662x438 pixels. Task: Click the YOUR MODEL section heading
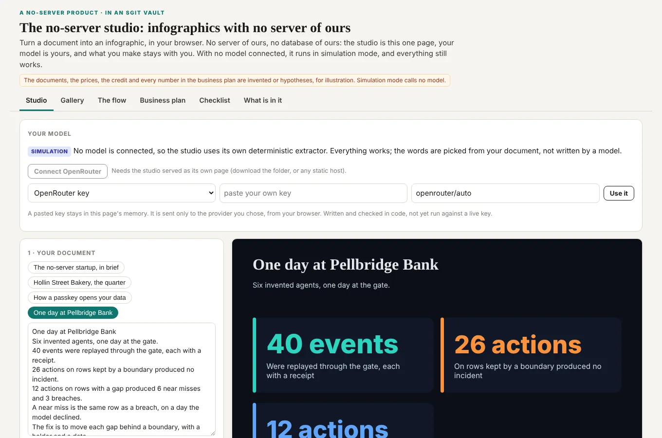[49, 134]
